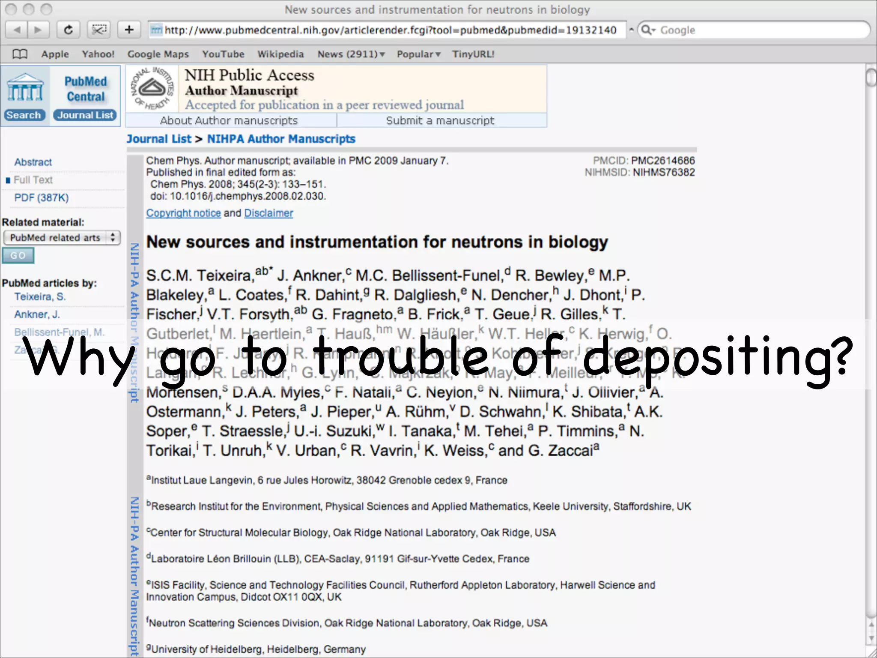The width and height of the screenshot is (877, 658).
Task: Click the University of Heidelberg affiliation line
Action: click(256, 649)
